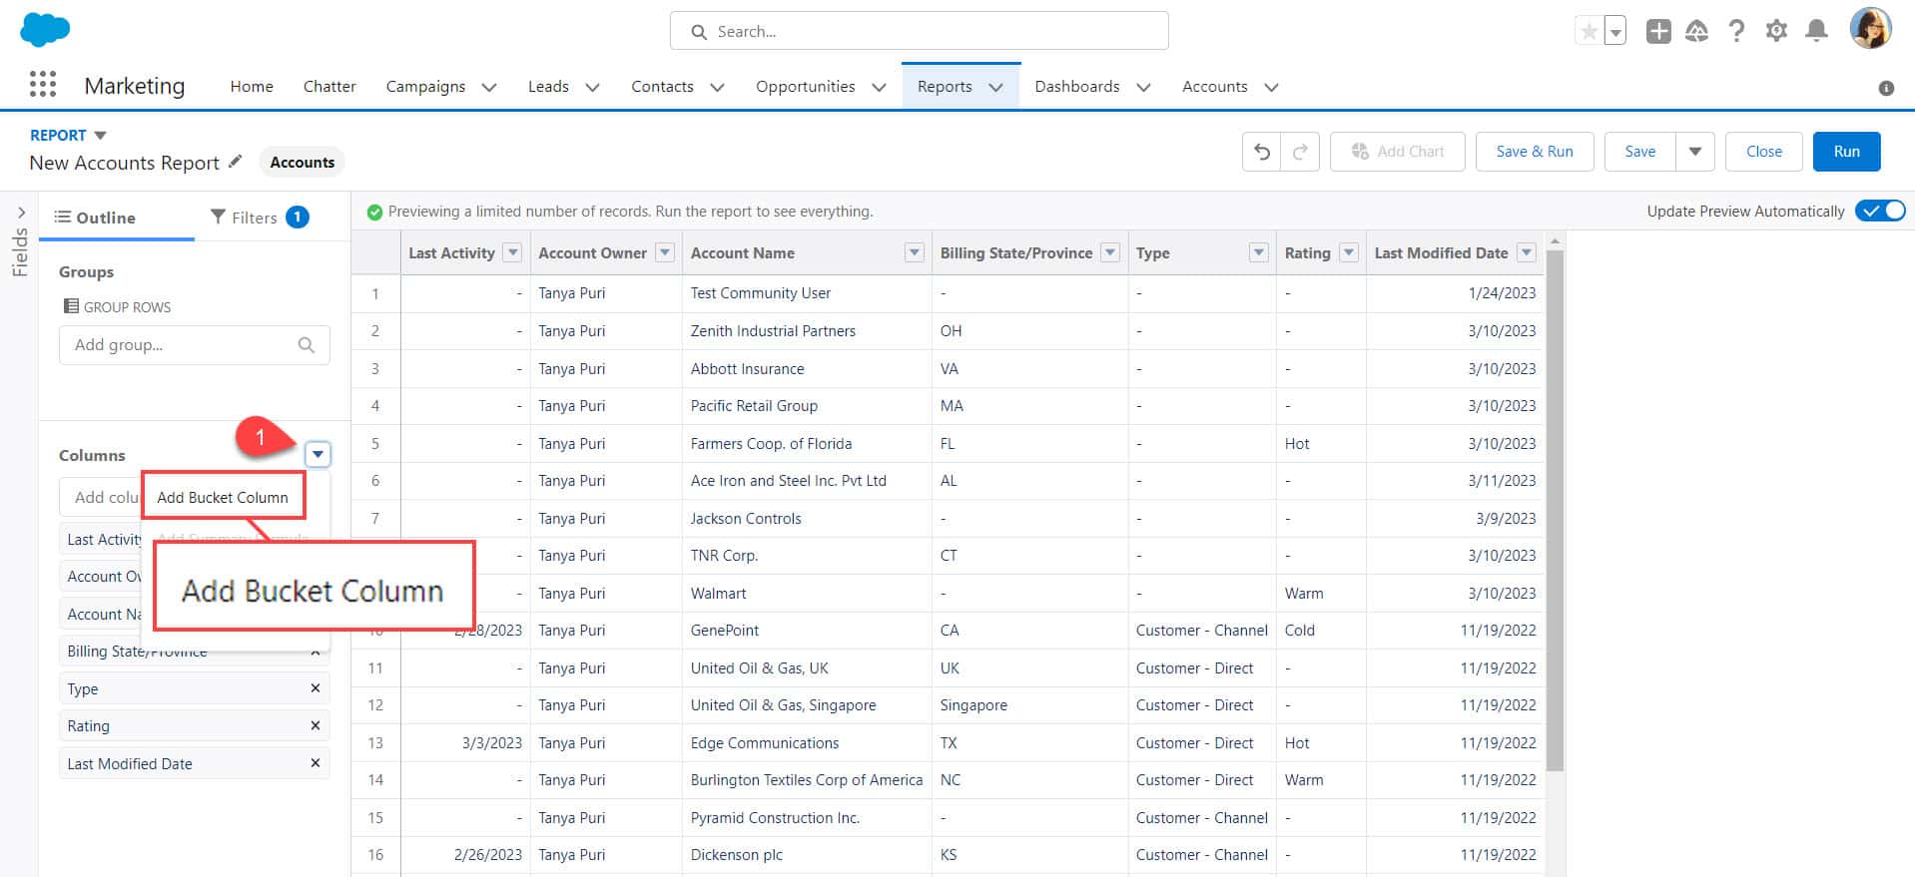
Task: Click the Trailhead guidance cloud icon
Action: [x=1696, y=31]
